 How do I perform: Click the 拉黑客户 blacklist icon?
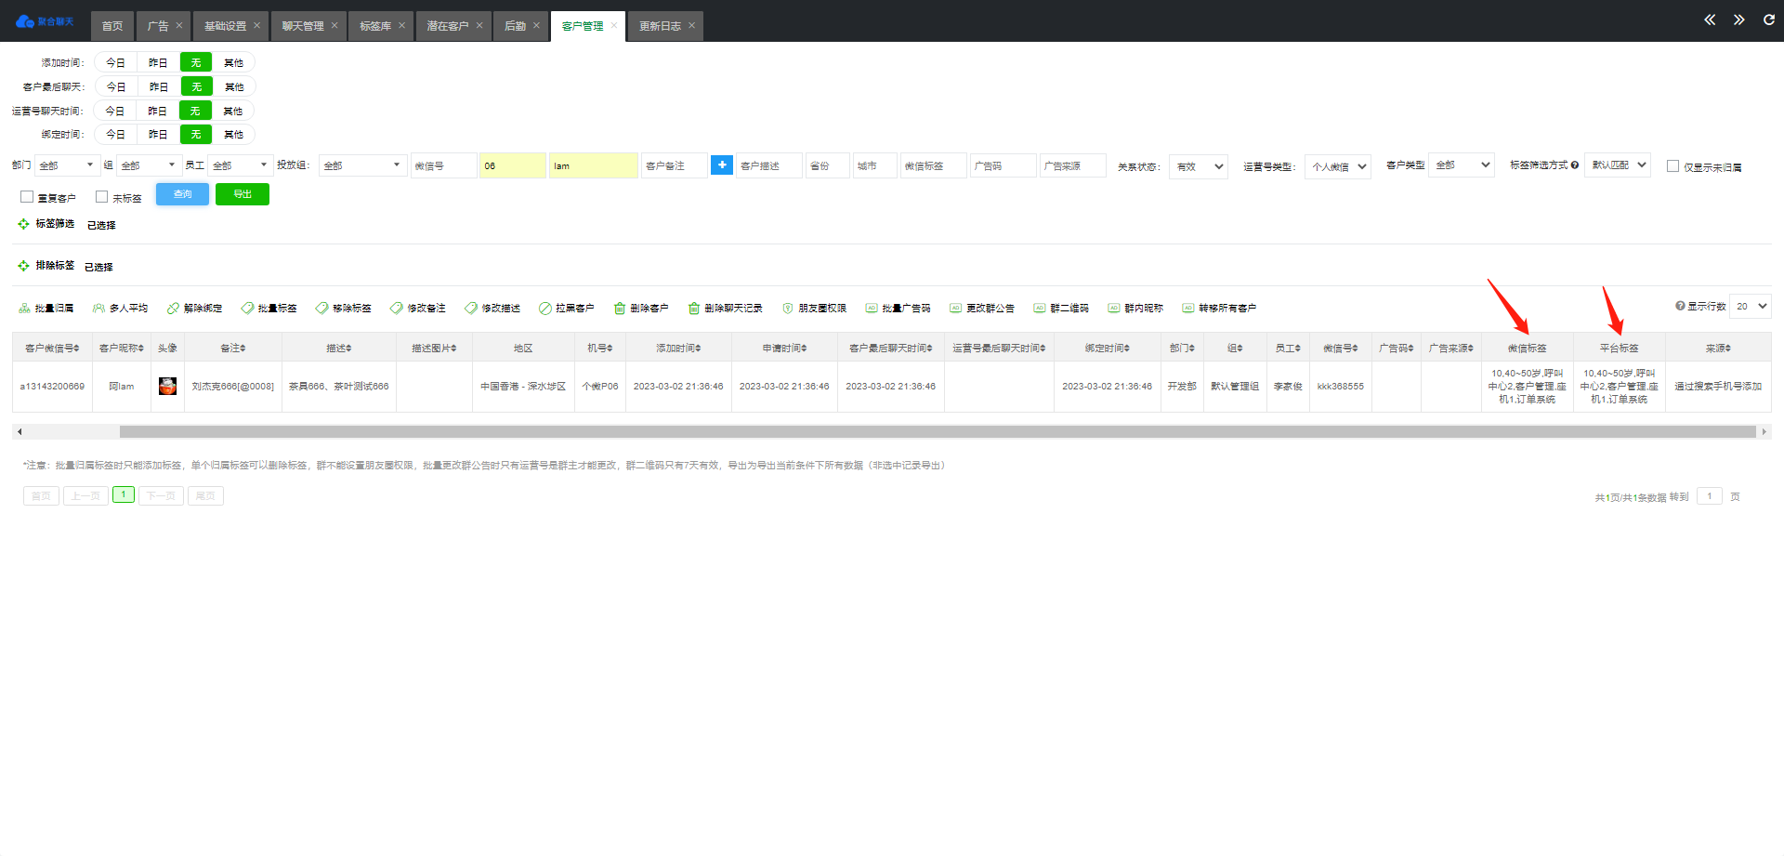(545, 309)
